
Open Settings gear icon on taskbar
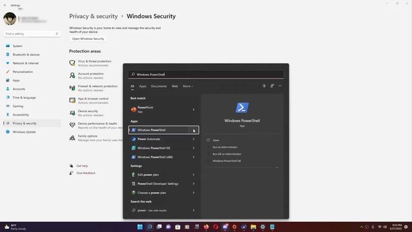click(x=263, y=227)
